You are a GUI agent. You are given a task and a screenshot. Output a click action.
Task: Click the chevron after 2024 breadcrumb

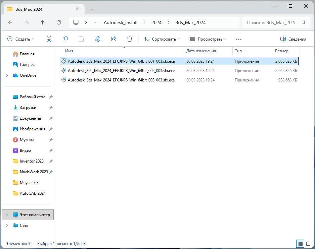coord(169,22)
